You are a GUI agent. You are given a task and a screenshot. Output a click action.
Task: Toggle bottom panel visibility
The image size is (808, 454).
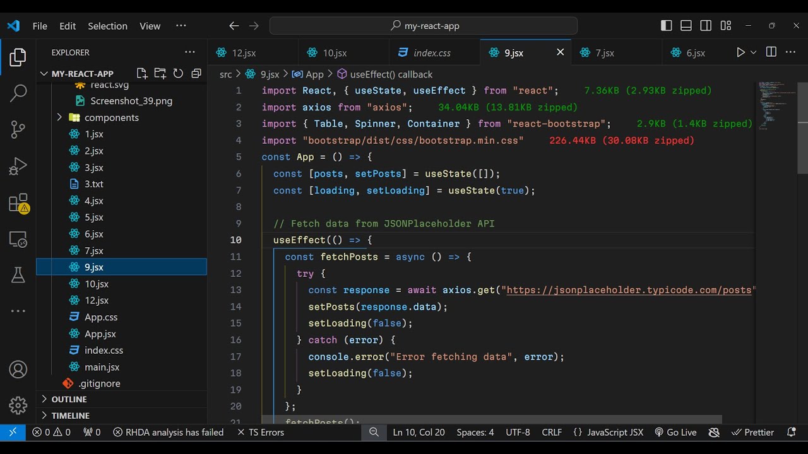pyautogui.click(x=686, y=26)
